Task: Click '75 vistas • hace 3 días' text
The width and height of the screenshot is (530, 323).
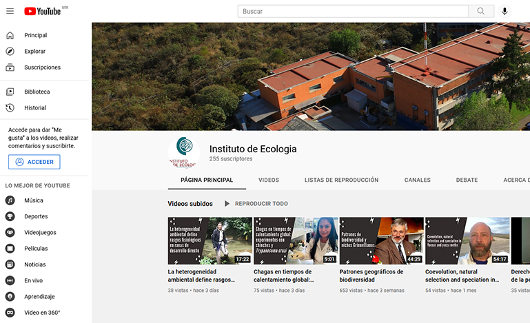Action: [x=279, y=290]
